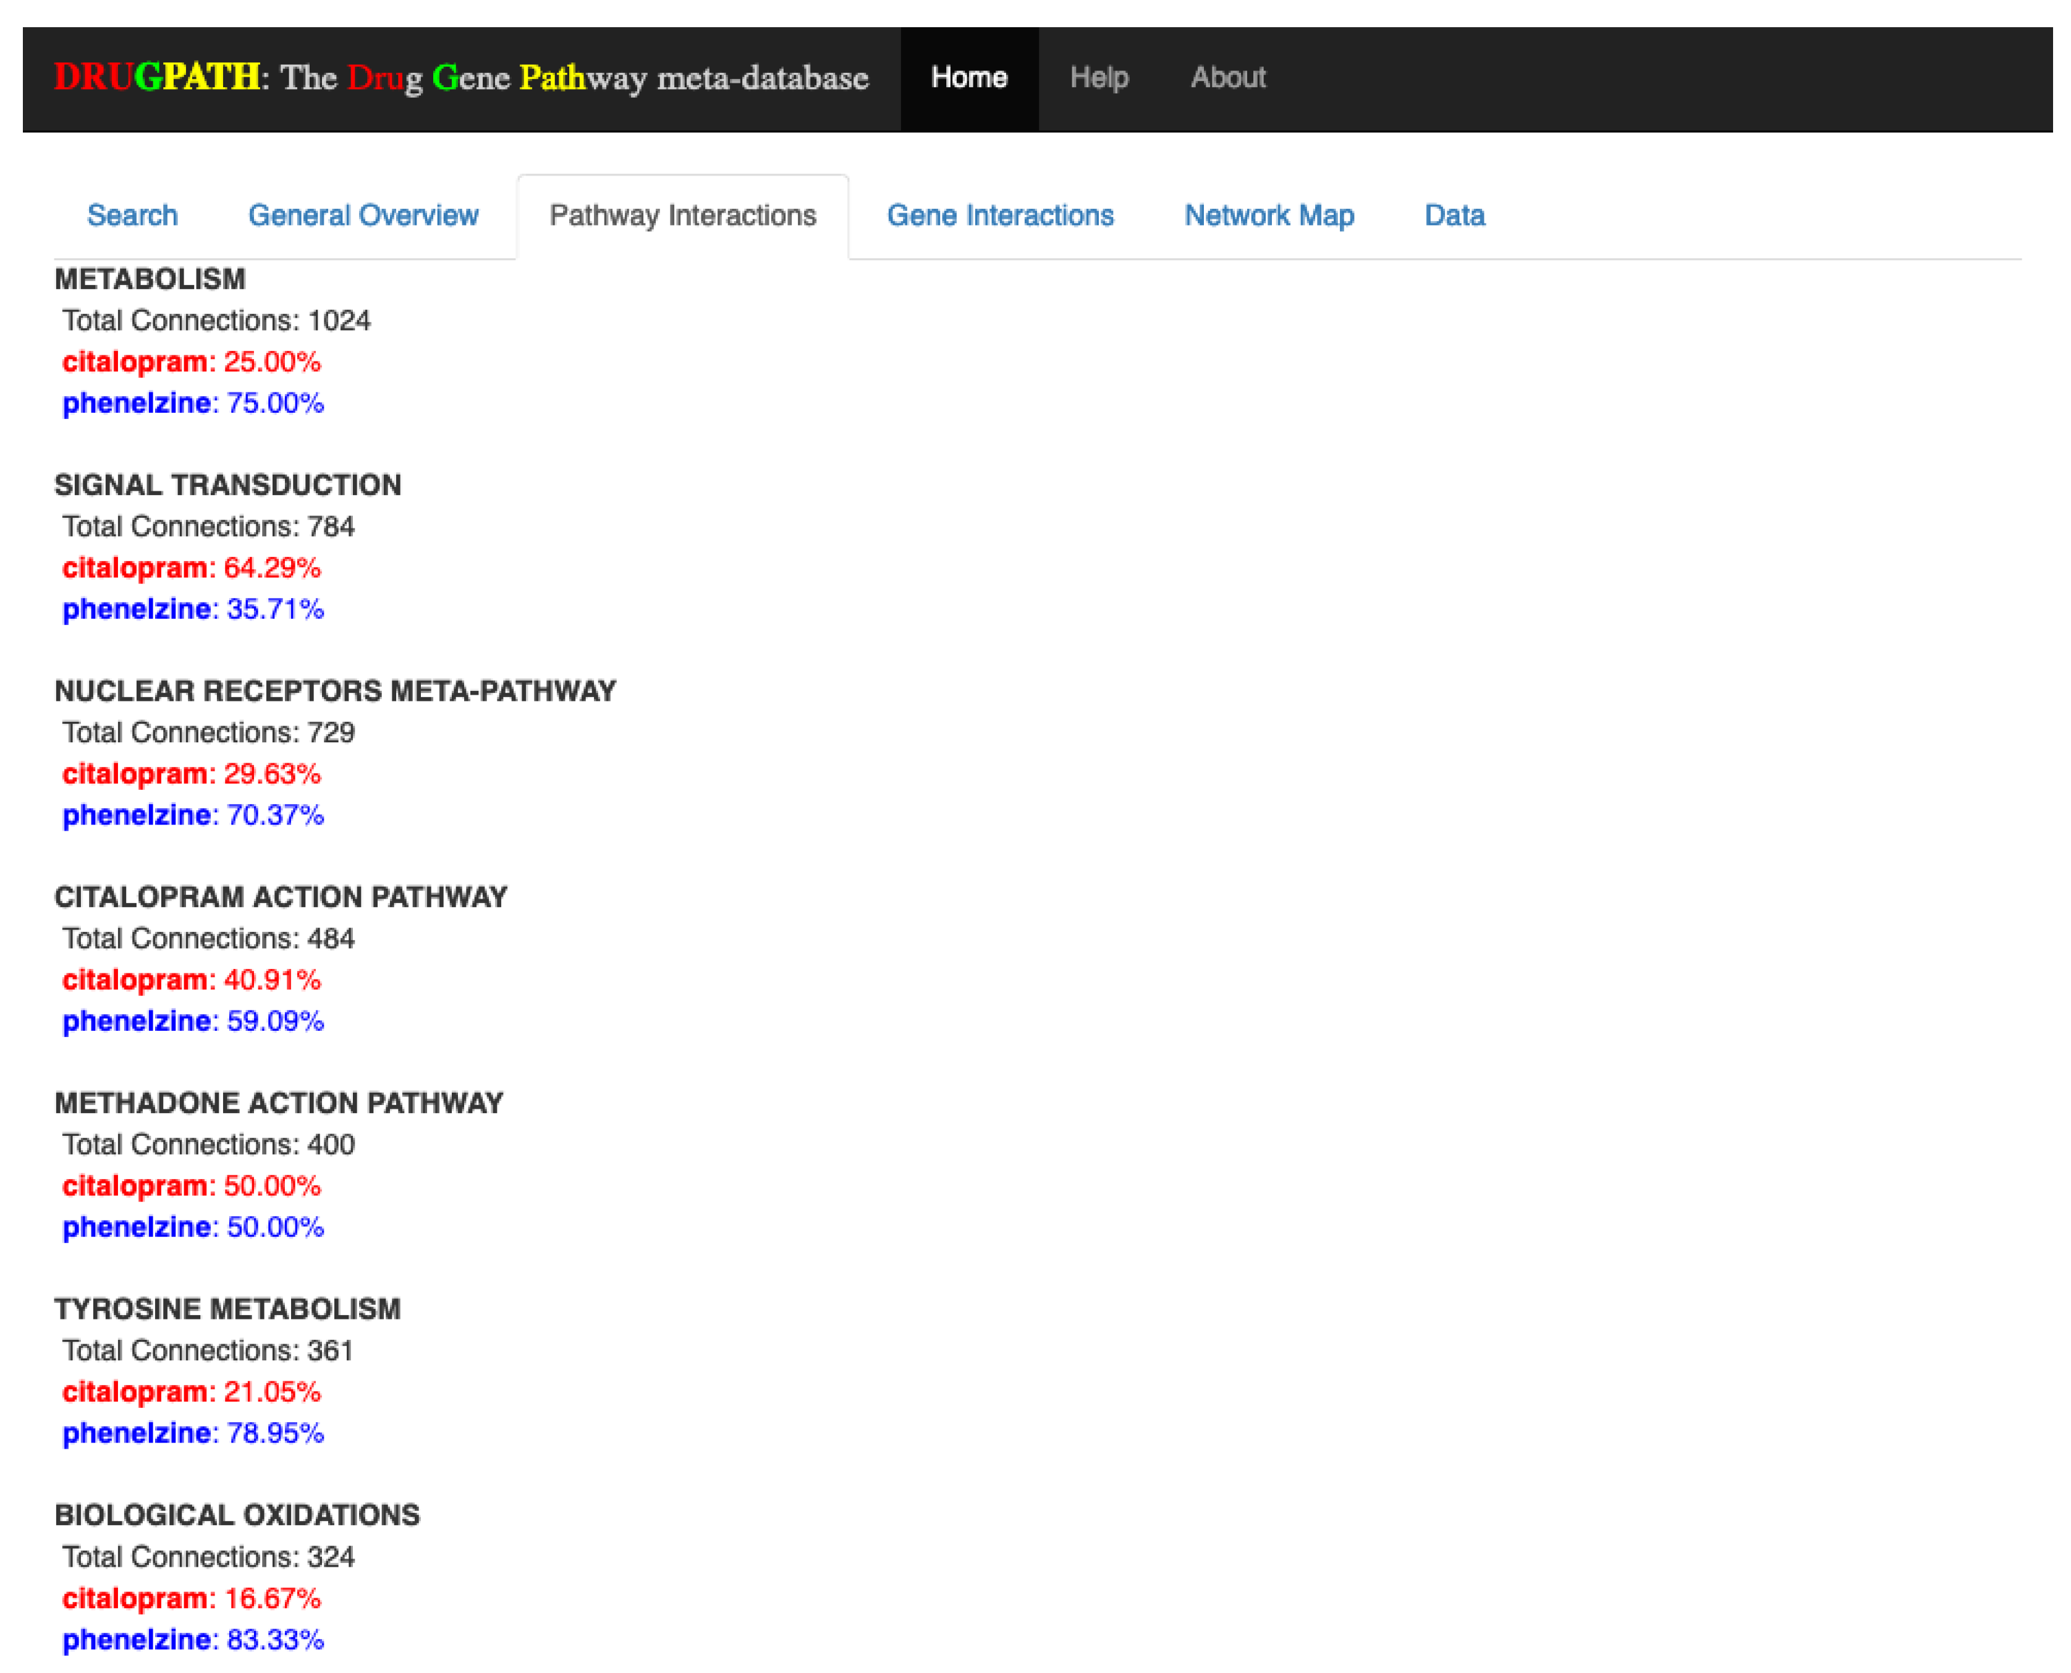Click the NUCLEAR RECEPTORS META-PATHWAY heading
2071x1673 pixels.
tap(334, 691)
